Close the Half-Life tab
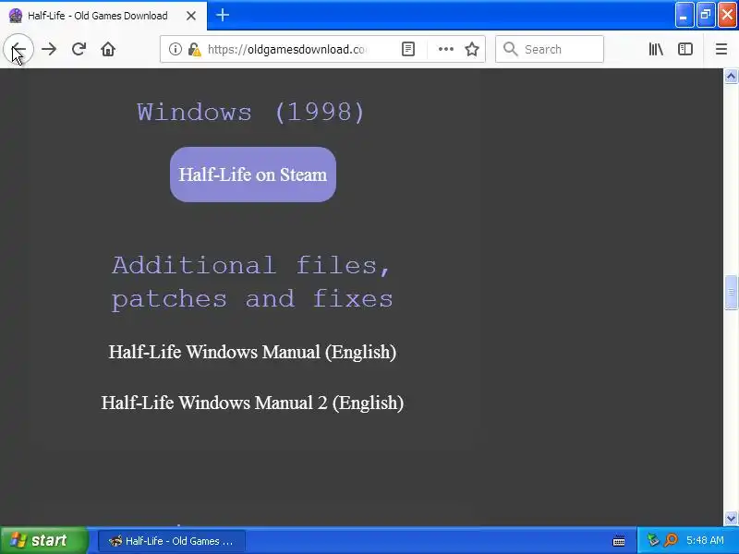The width and height of the screenshot is (739, 554). [x=191, y=16]
